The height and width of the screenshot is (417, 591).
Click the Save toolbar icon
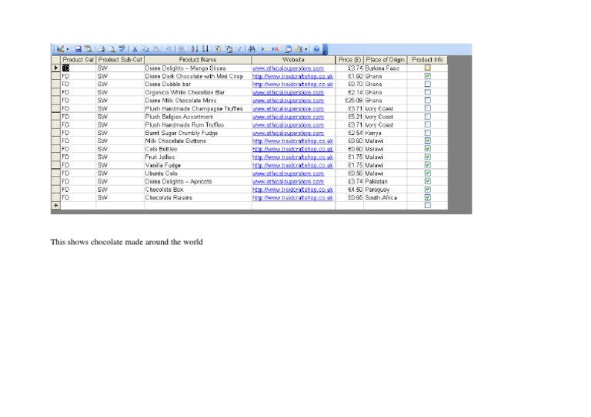coord(78,49)
